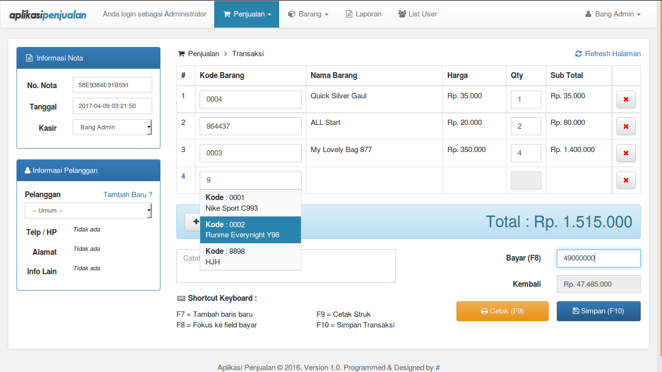
Task: Go to List User page
Action: [x=417, y=14]
